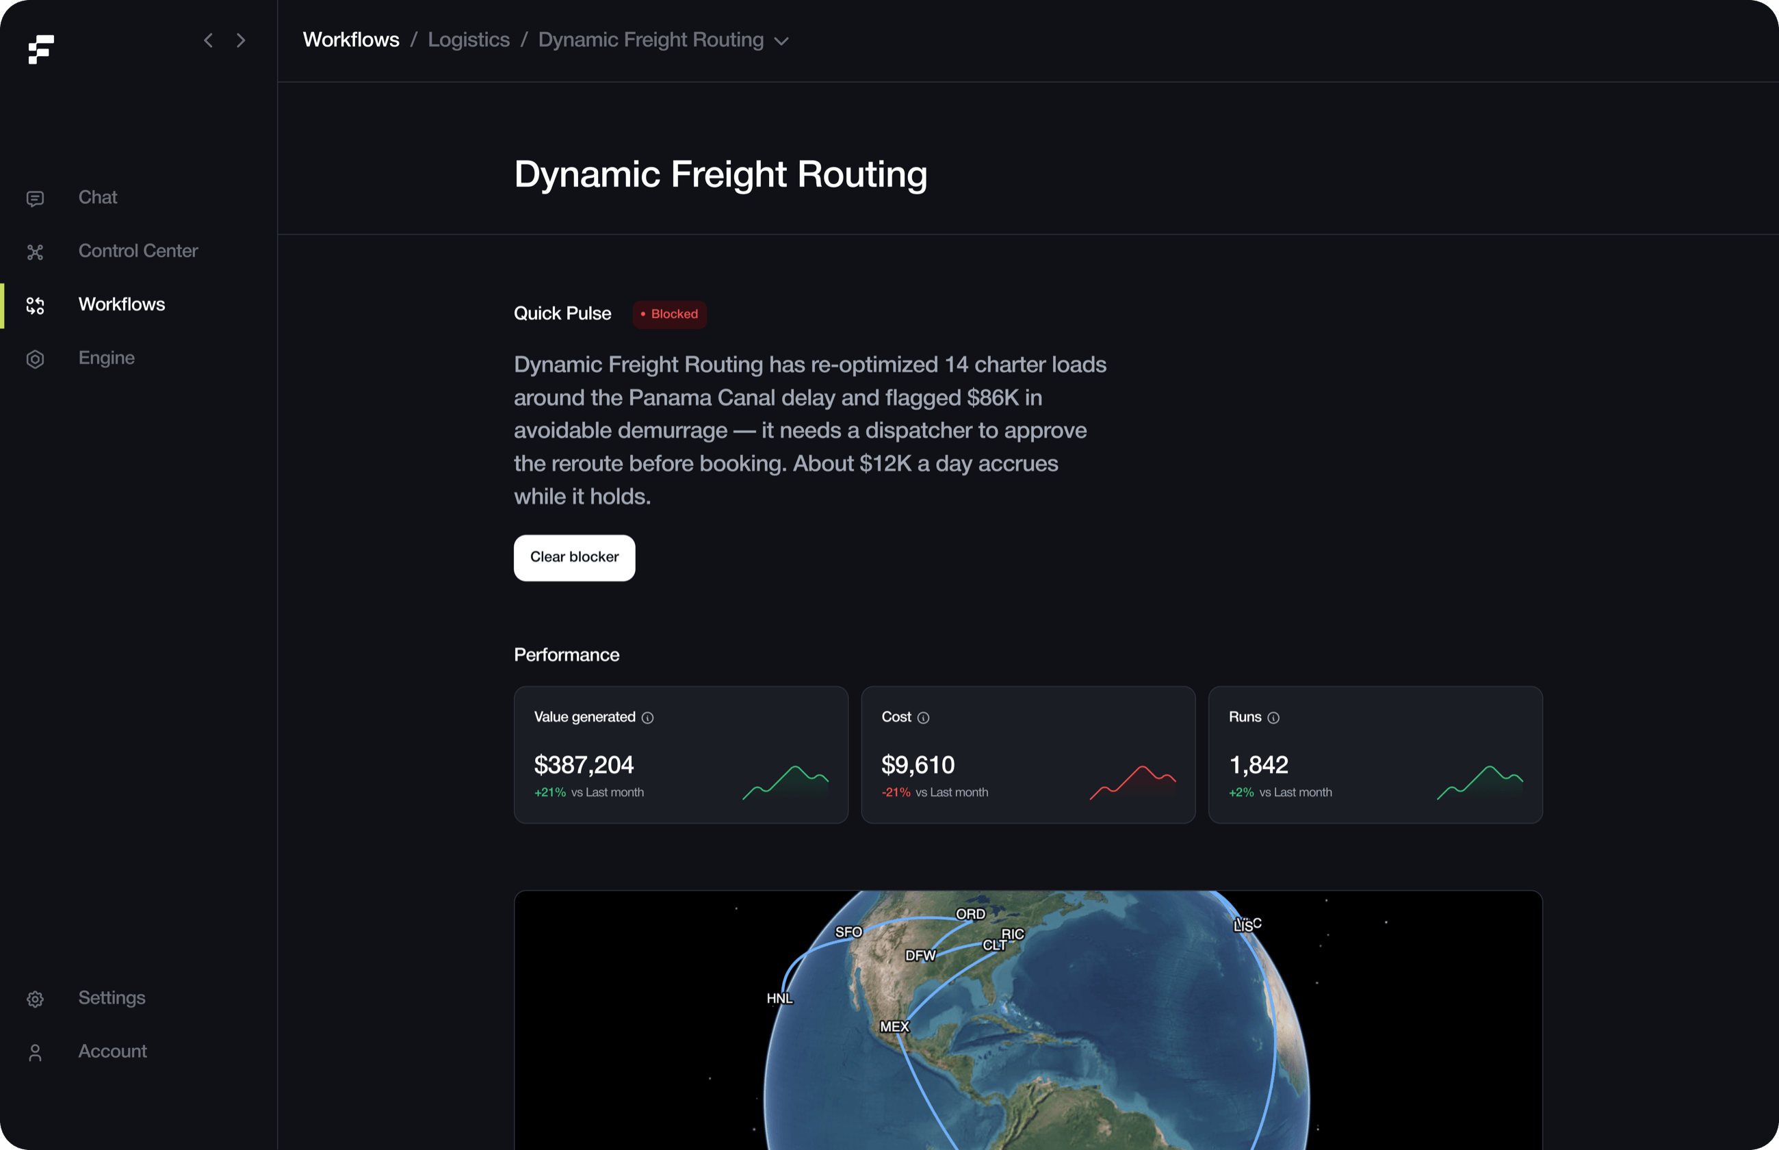Click Logistics in the breadcrumb

[x=469, y=40]
